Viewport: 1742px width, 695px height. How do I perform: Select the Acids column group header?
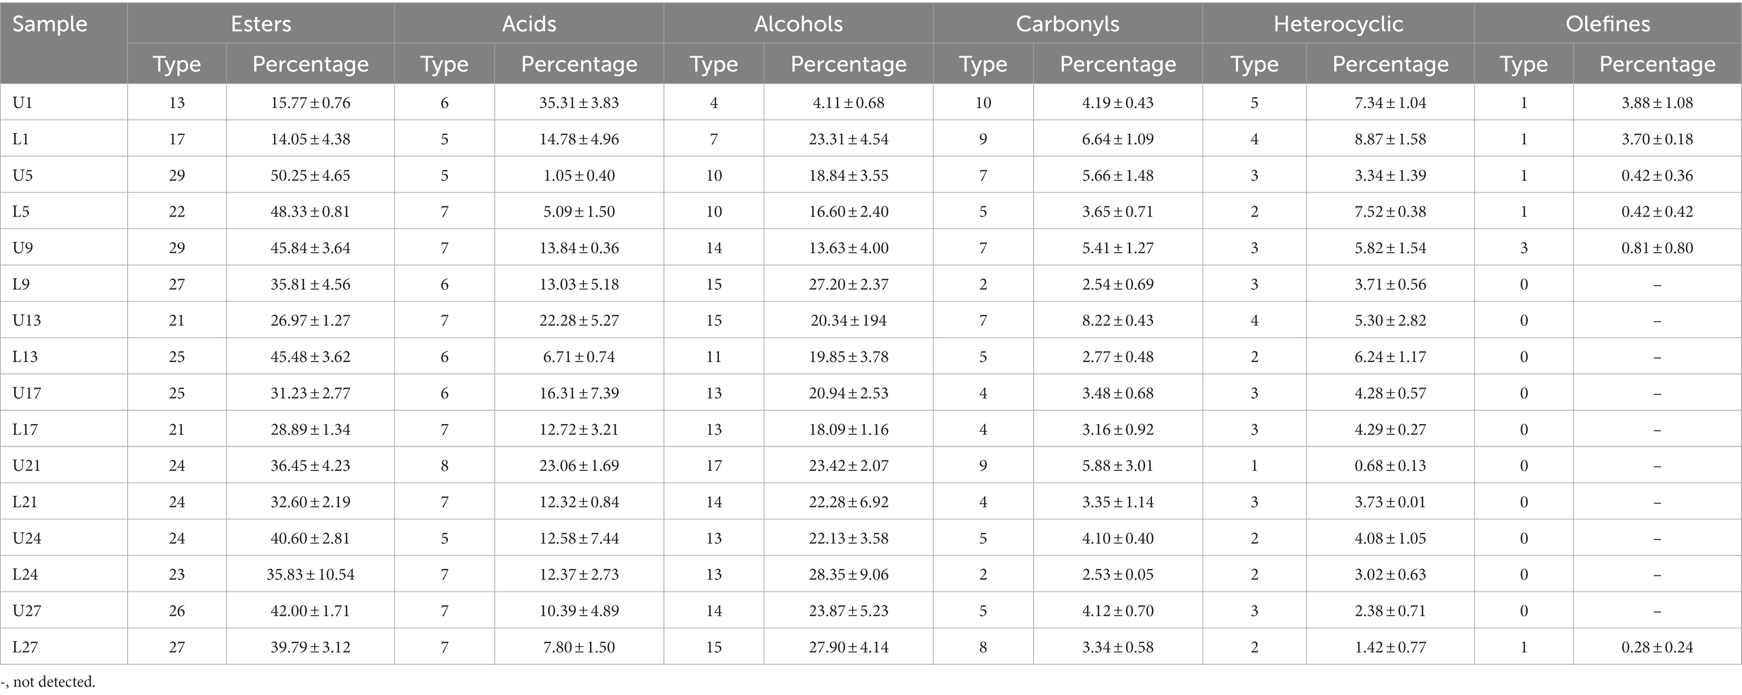coord(529,24)
